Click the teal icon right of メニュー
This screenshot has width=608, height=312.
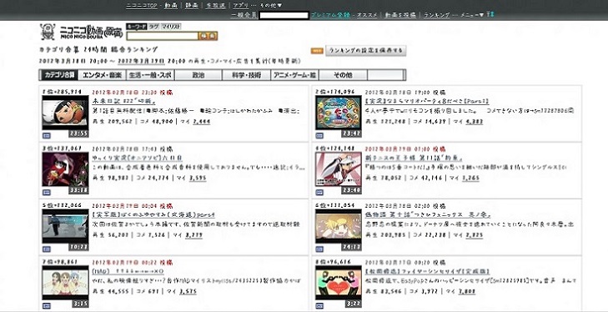(x=490, y=15)
